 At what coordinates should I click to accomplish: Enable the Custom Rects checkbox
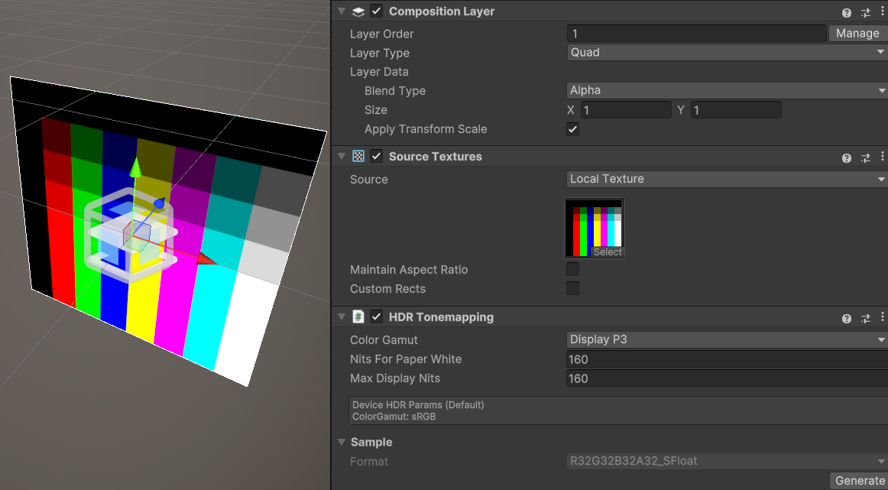pyautogui.click(x=572, y=289)
